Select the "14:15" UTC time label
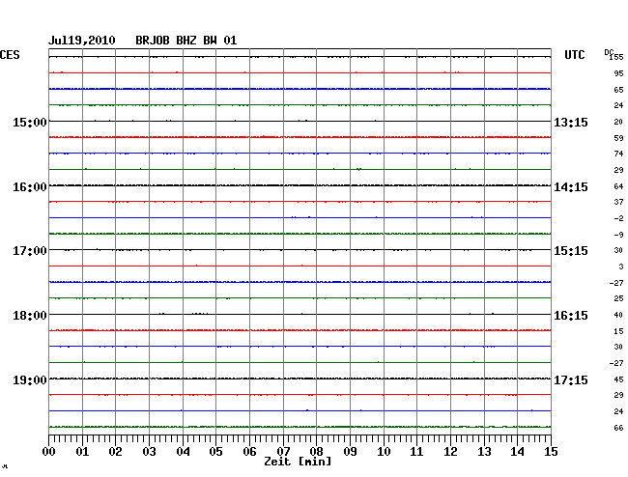628x477 pixels. 571,187
